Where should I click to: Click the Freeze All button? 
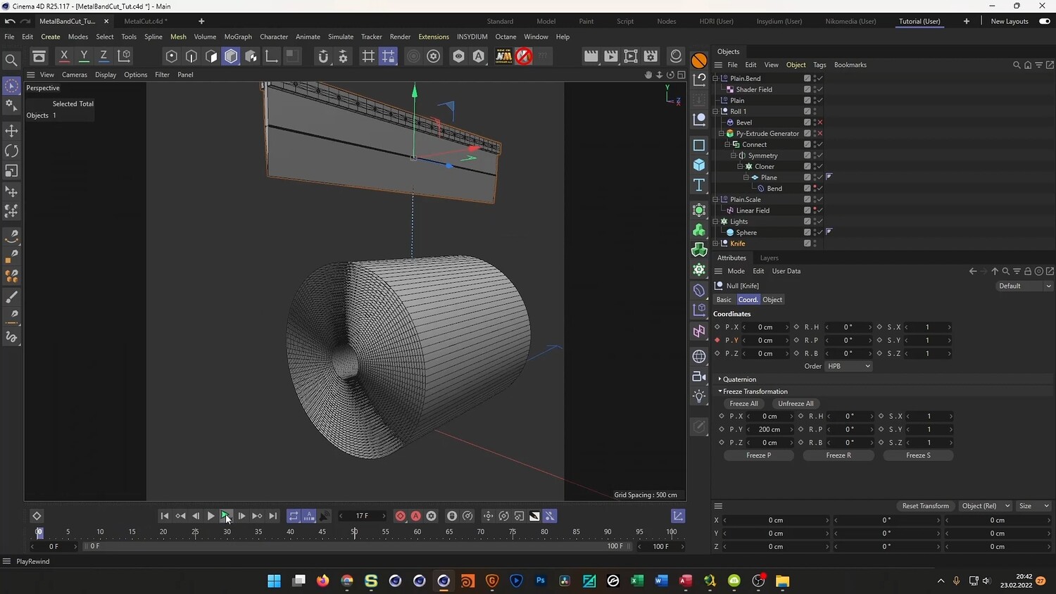[x=743, y=404]
